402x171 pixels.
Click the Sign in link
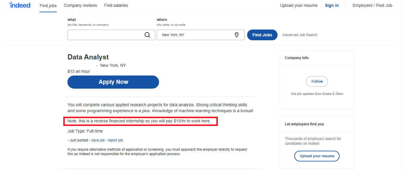pos(332,5)
